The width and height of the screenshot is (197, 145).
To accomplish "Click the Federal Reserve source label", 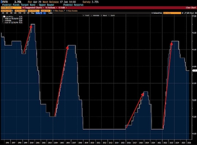I will point(73,5).
